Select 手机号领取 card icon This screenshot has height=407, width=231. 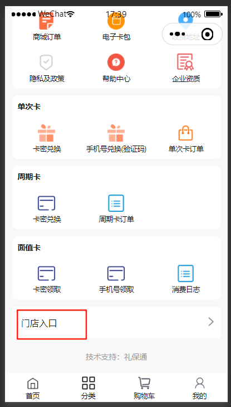click(x=116, y=273)
